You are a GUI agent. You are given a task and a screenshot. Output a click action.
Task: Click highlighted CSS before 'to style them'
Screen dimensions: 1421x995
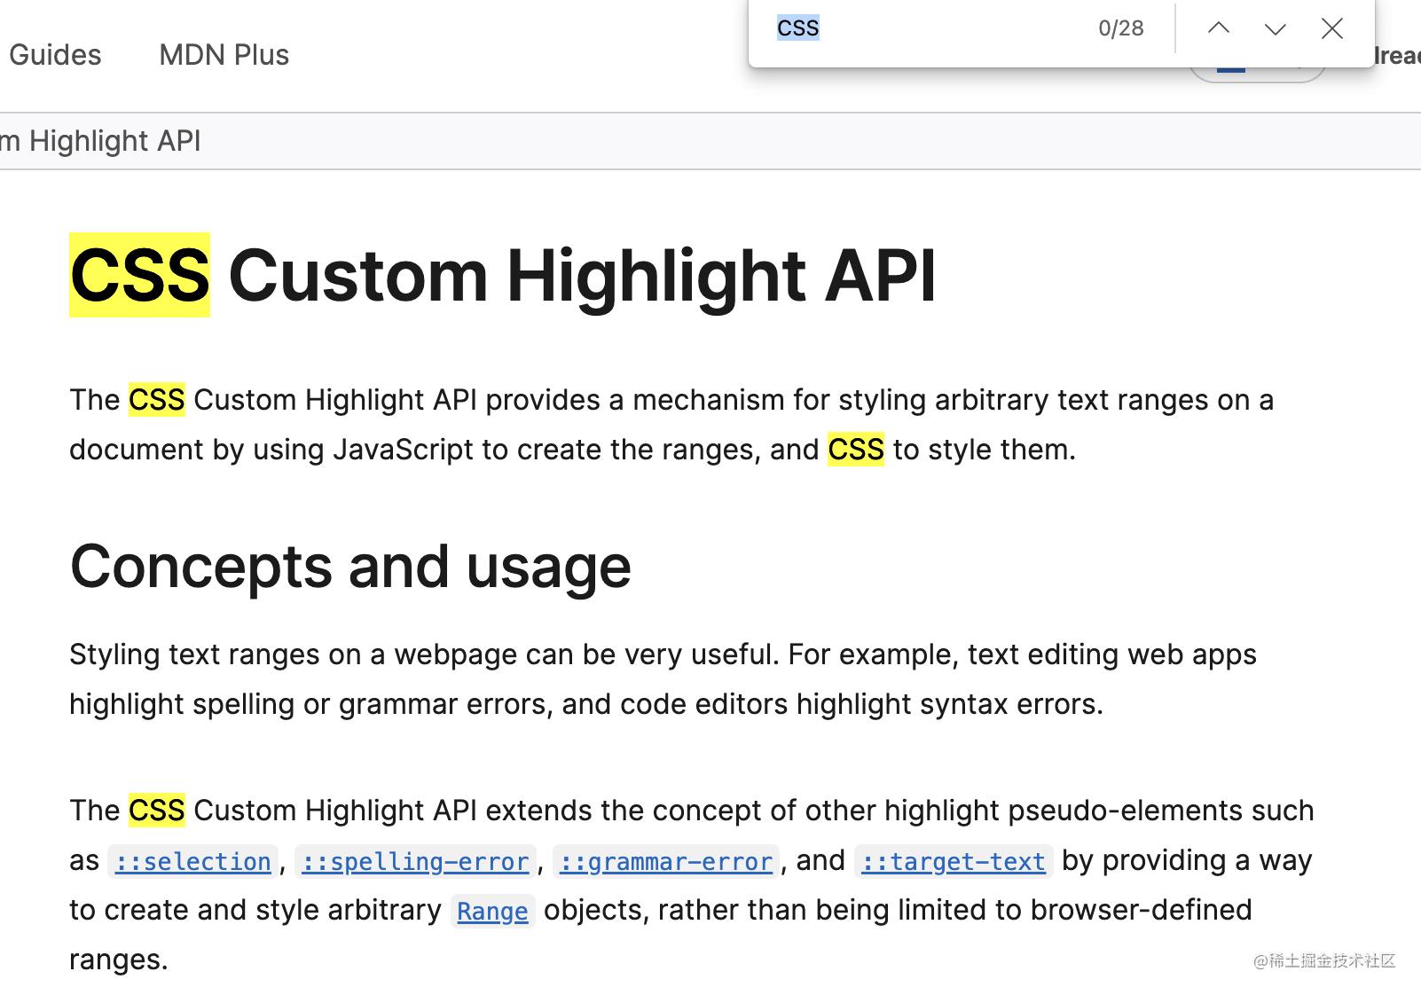pos(856,450)
